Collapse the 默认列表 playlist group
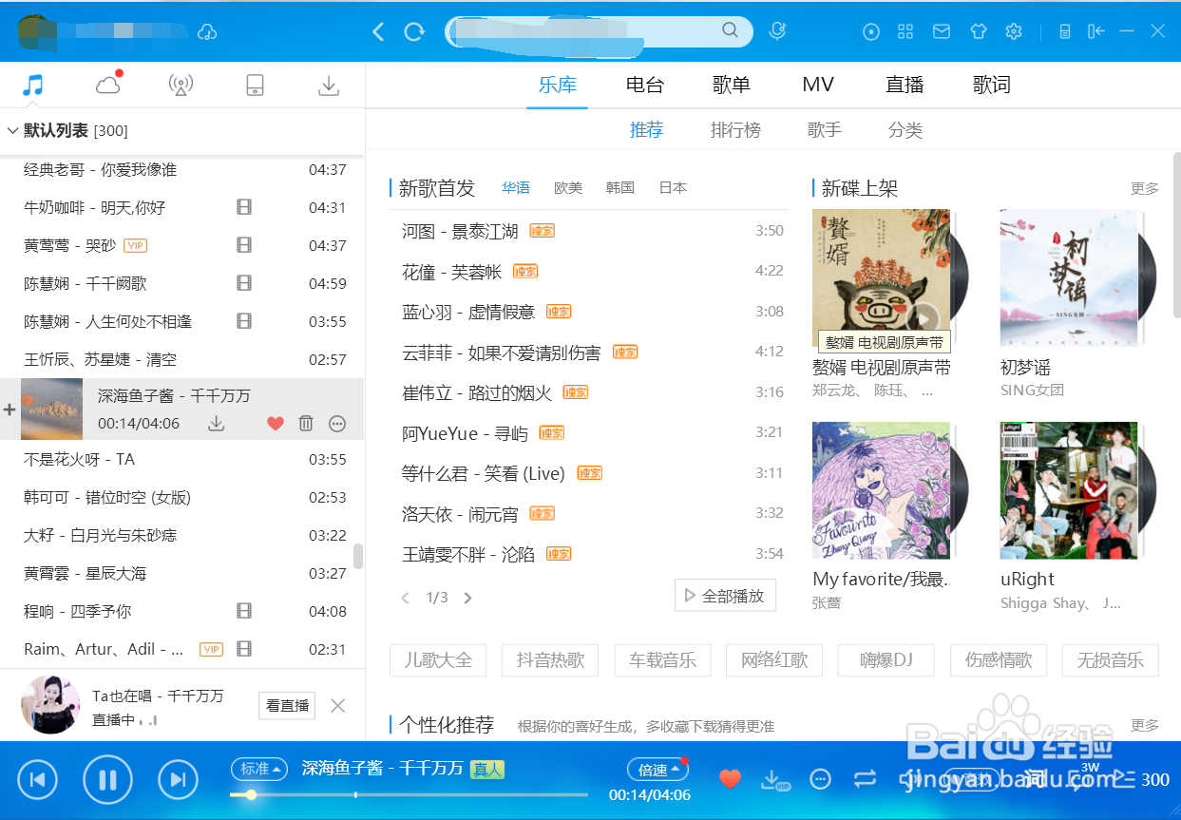The height and width of the screenshot is (820, 1181). tap(13, 130)
